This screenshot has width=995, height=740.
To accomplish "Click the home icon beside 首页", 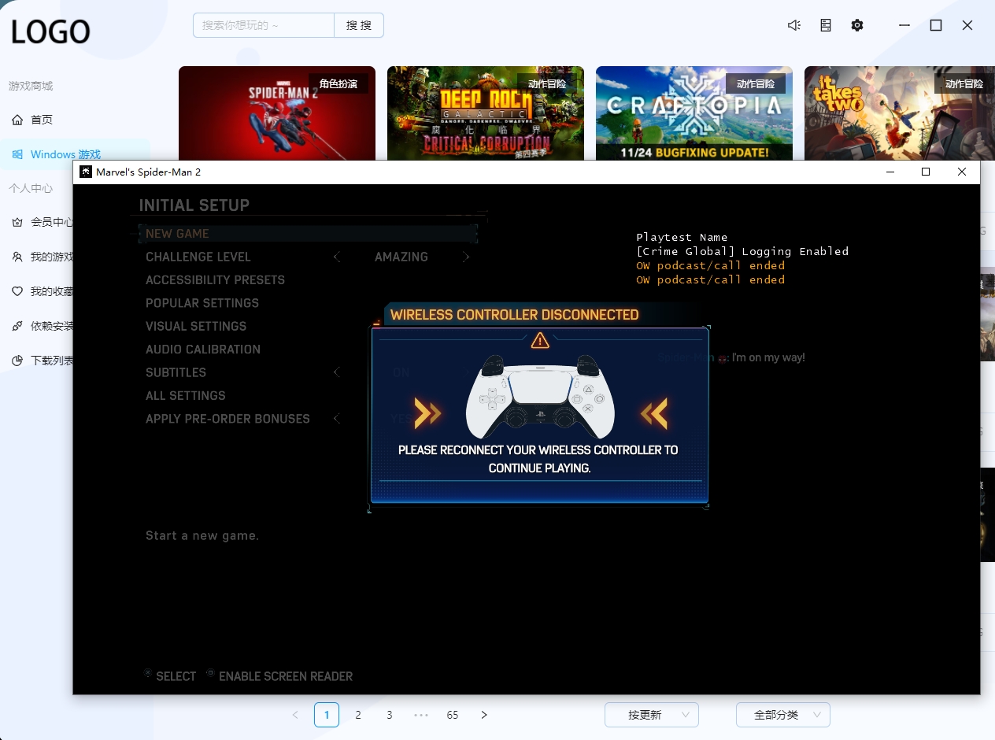I will click(x=17, y=120).
